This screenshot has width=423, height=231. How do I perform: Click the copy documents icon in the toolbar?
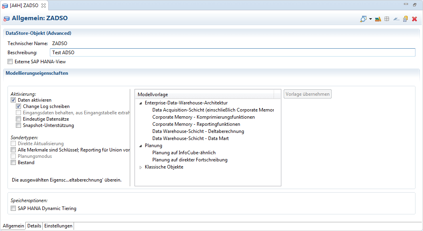pos(405,19)
